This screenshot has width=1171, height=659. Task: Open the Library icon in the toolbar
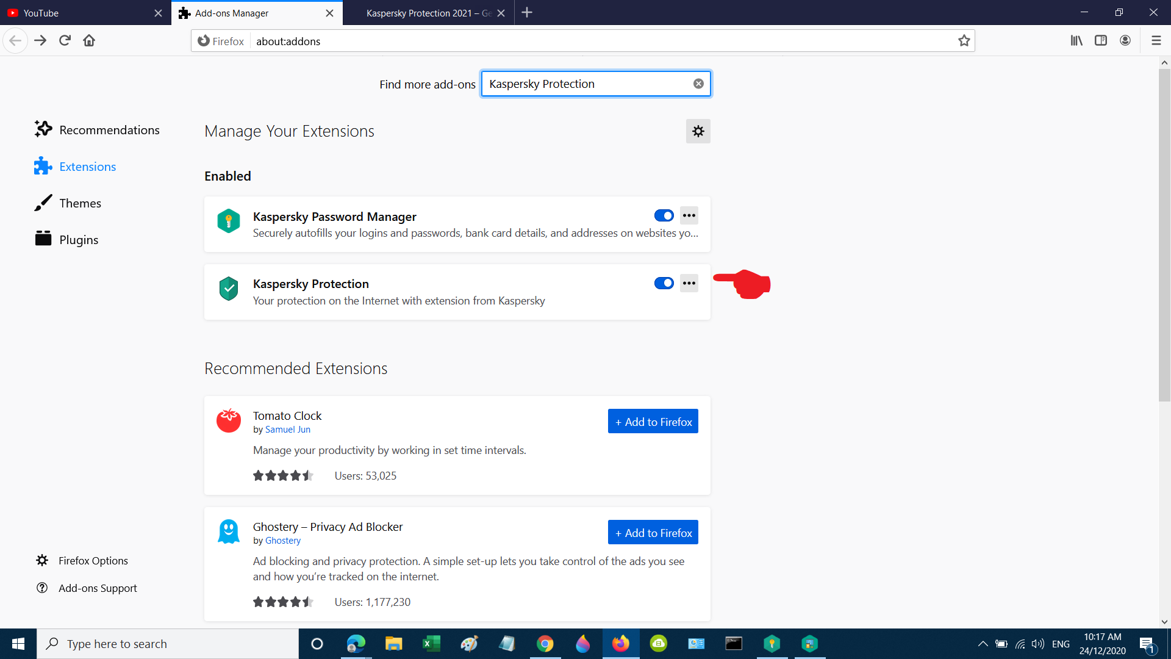coord(1076,41)
